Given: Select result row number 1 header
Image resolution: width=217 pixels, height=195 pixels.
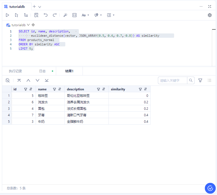Looking at the screenshot, I should [x=7, y=95].
